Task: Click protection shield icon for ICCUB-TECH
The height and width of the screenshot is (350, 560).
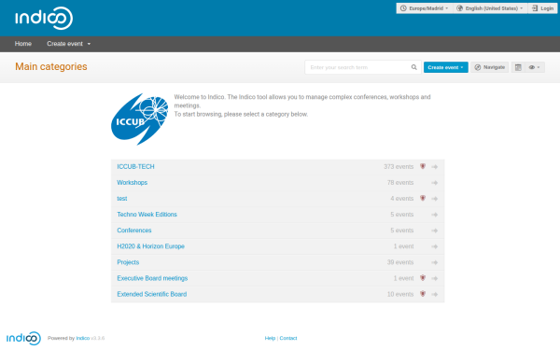Action: tap(423, 166)
